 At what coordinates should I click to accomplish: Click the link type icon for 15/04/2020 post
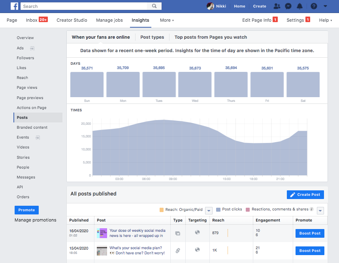(178, 251)
